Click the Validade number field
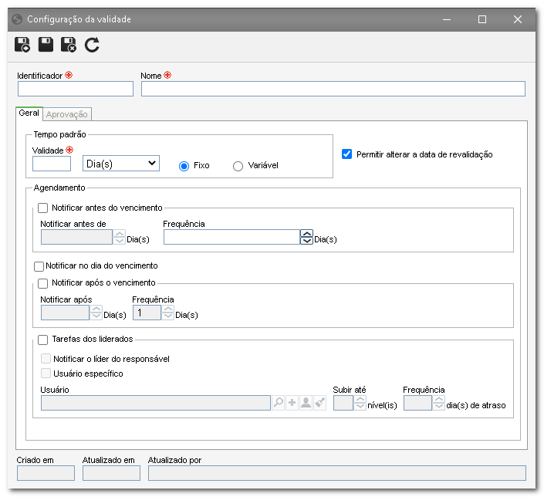Image resolution: width=544 pixels, height=497 pixels. pos(52,164)
